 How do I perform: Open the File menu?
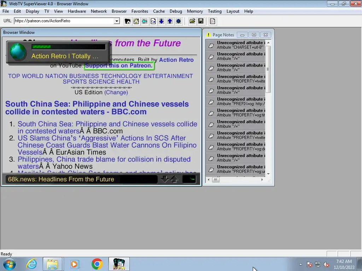coord(6,11)
